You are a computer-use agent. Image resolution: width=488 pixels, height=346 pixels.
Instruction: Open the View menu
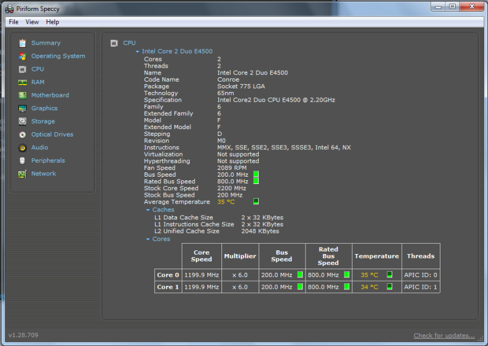click(x=32, y=22)
